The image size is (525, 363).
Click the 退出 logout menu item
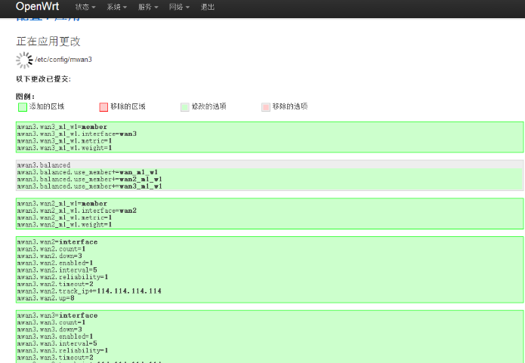tap(207, 7)
